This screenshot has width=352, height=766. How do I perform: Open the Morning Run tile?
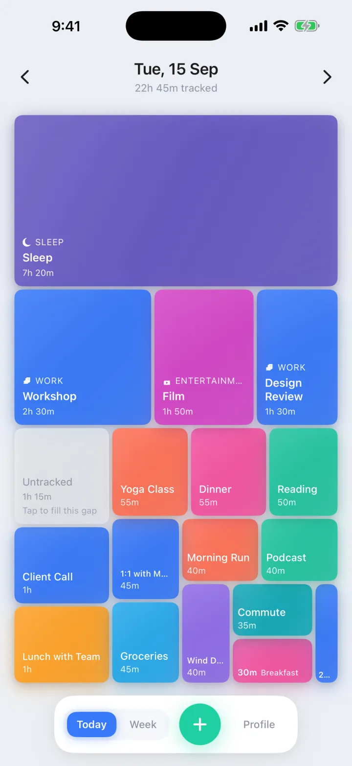[x=220, y=550]
